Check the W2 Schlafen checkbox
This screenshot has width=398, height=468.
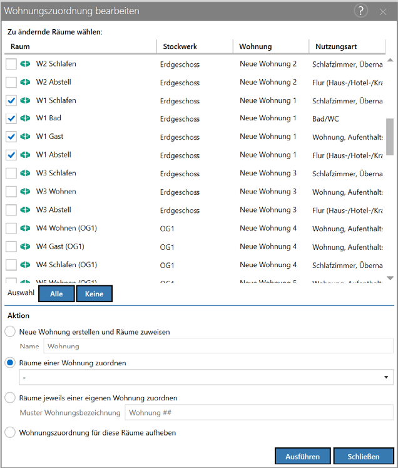coord(11,63)
